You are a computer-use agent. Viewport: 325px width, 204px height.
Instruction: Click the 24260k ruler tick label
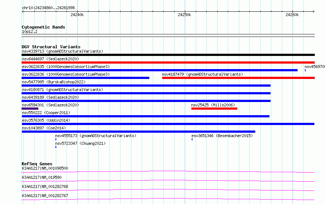(x=292, y=15)
